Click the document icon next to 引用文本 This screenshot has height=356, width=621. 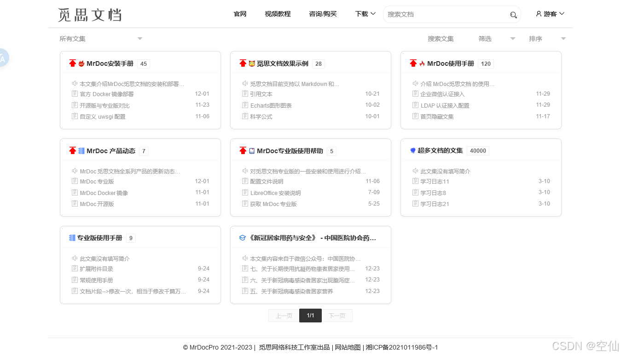pyautogui.click(x=244, y=94)
